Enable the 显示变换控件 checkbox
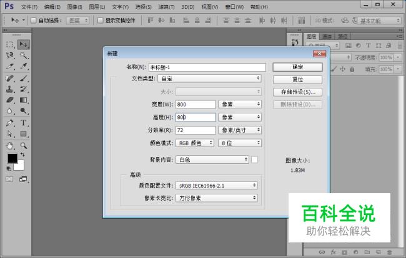 coord(100,21)
